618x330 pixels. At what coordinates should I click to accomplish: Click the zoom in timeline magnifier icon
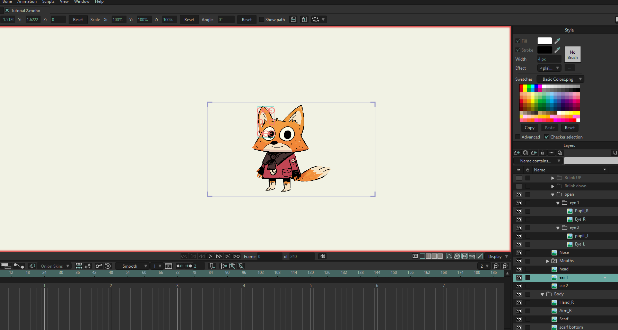point(505,266)
